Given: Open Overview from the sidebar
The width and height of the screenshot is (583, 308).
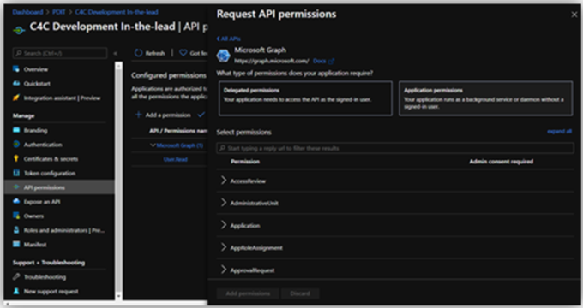Looking at the screenshot, I should [x=36, y=69].
